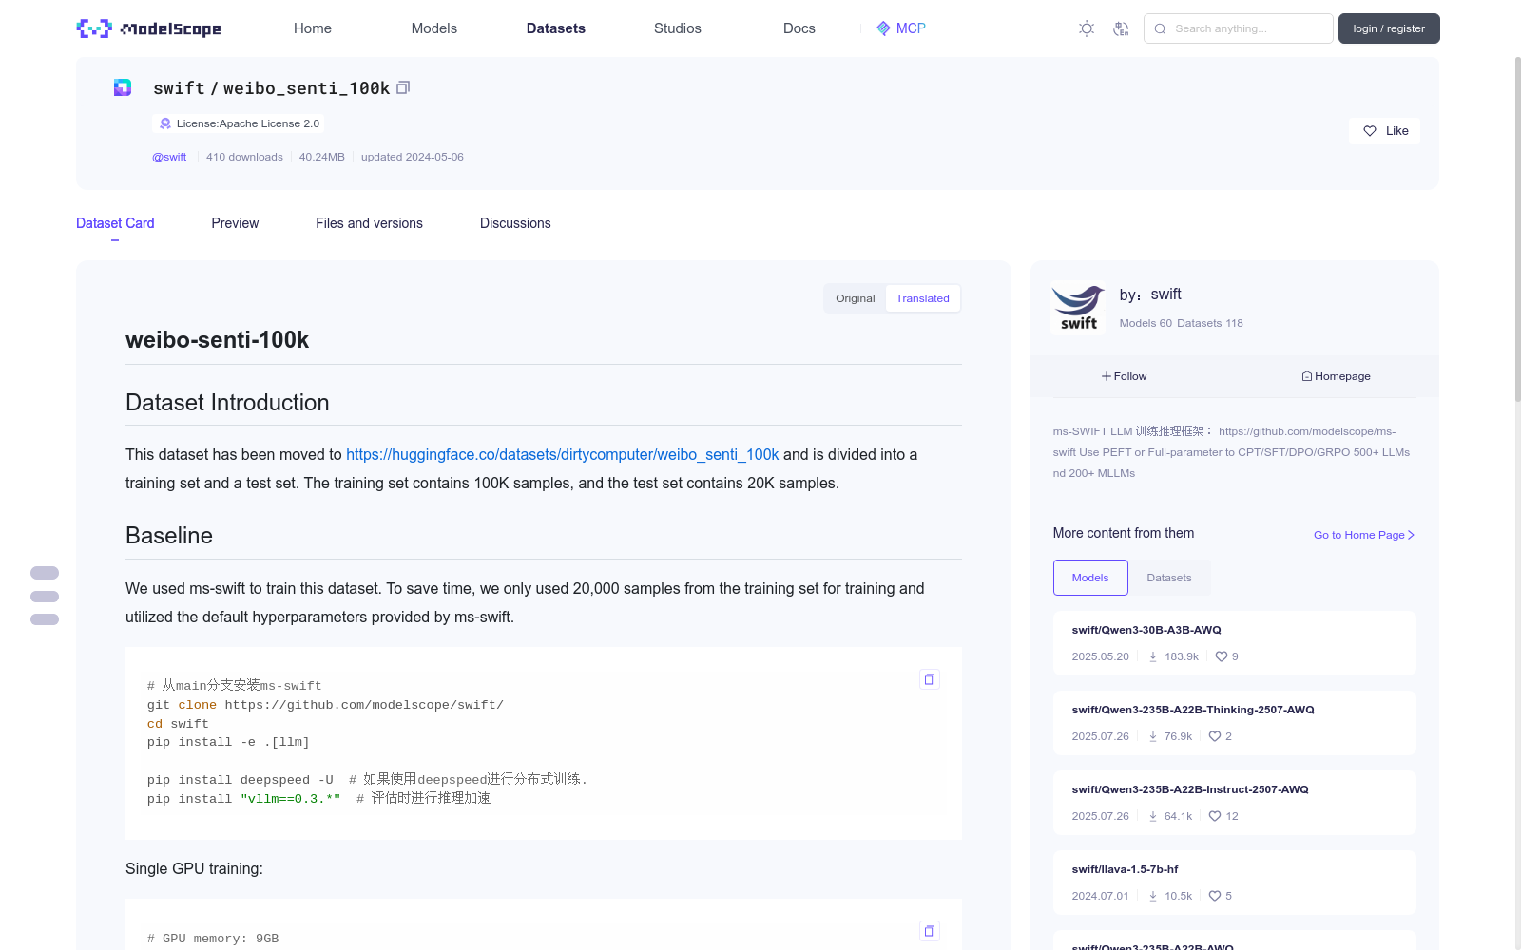Toggle the light/dark theme icon
1521x950 pixels.
pos(1087,28)
